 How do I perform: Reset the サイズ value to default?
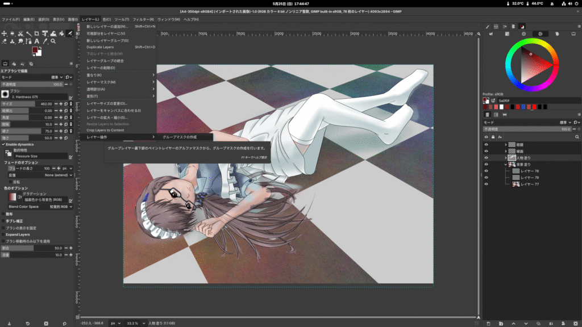(x=66, y=104)
